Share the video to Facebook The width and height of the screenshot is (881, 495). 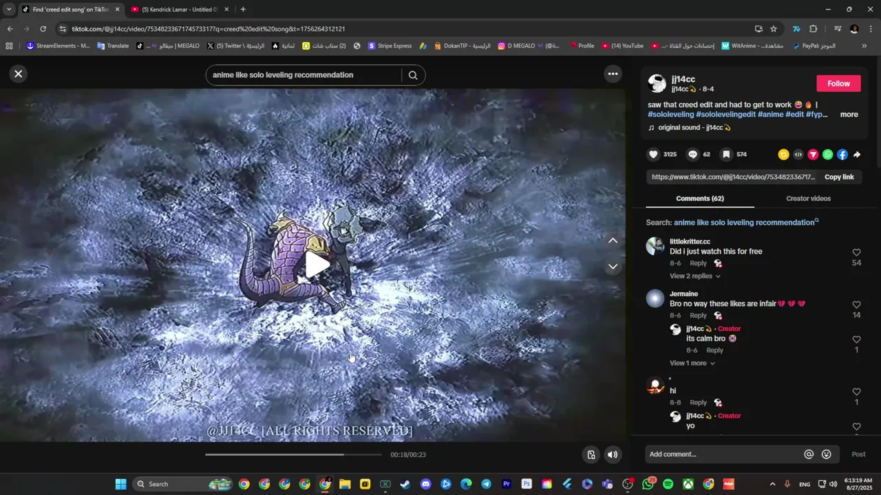pos(842,155)
